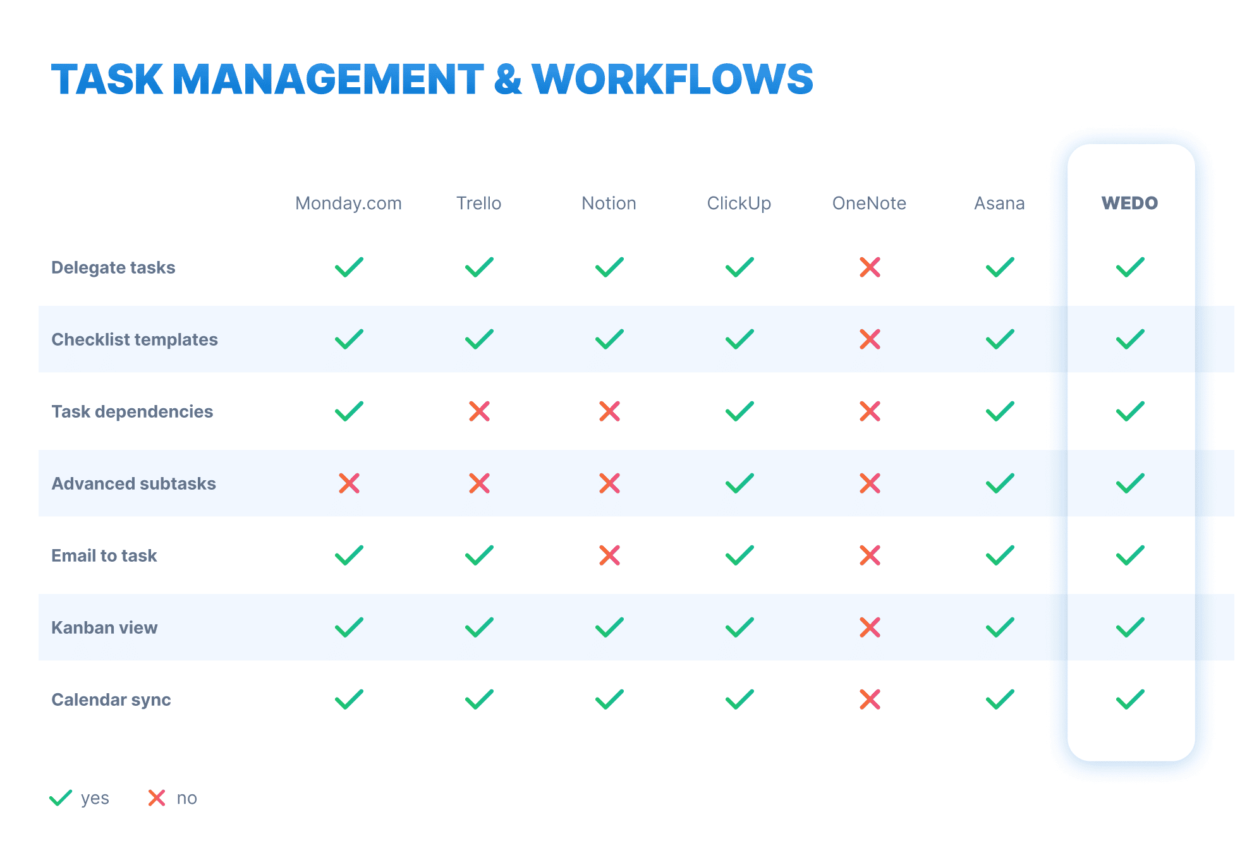Image resolution: width=1259 pixels, height=848 pixels.
Task: Select the Asana column header
Action: (999, 203)
